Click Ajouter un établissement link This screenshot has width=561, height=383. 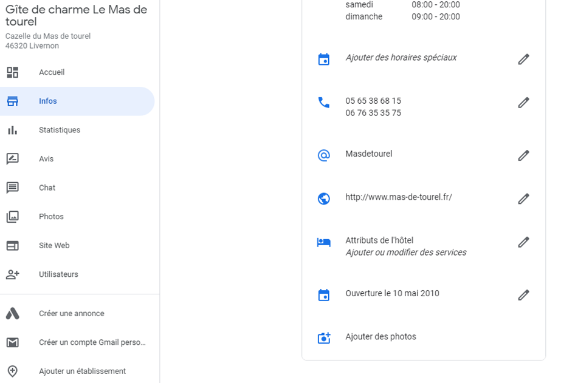(x=82, y=371)
